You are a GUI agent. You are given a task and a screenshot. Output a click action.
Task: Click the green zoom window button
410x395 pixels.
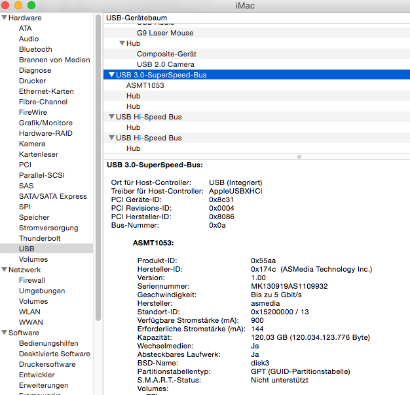click(31, 5)
